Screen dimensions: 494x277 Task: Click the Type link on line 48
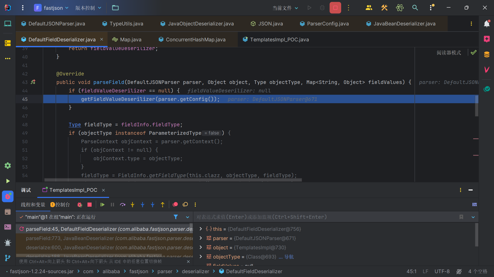[x=75, y=125]
